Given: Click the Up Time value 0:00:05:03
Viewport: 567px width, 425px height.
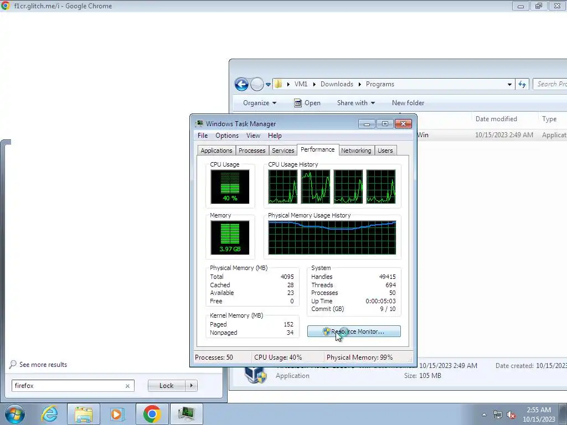Looking at the screenshot, I should tap(380, 301).
